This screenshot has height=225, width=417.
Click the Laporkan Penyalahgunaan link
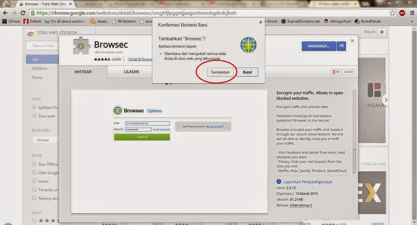(308, 182)
